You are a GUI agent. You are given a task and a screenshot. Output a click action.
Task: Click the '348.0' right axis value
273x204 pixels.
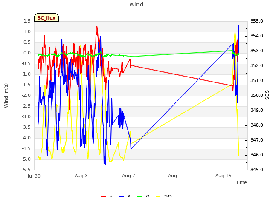(x=257, y=125)
